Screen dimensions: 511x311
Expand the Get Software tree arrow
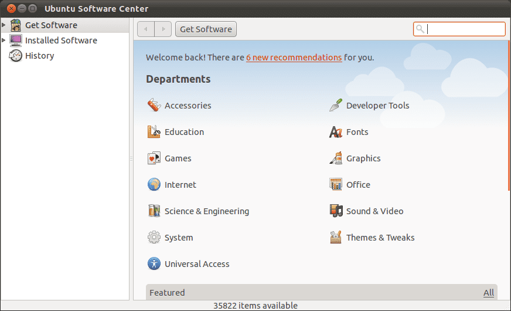pyautogui.click(x=4, y=25)
